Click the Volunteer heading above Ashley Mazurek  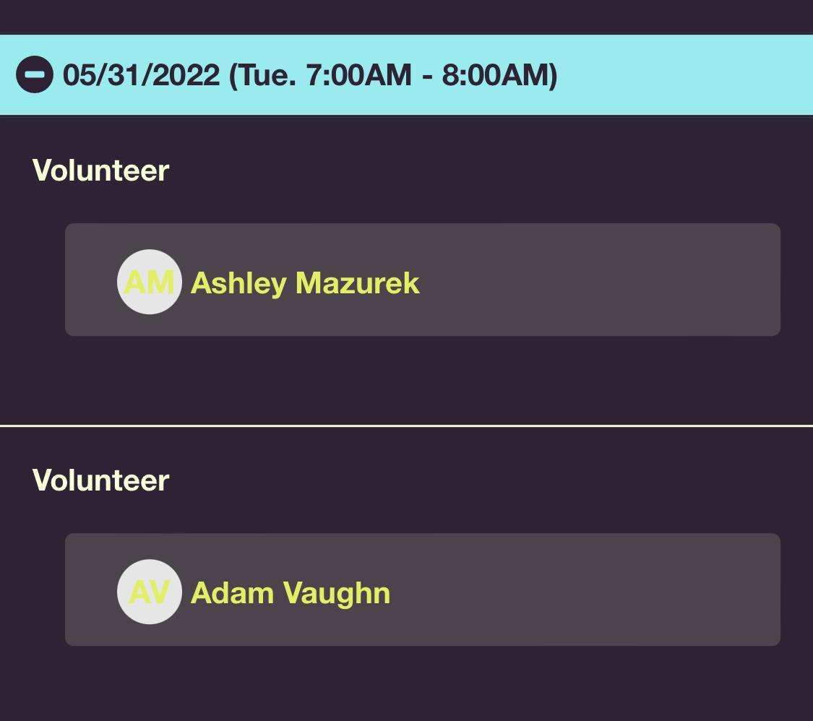pos(100,170)
